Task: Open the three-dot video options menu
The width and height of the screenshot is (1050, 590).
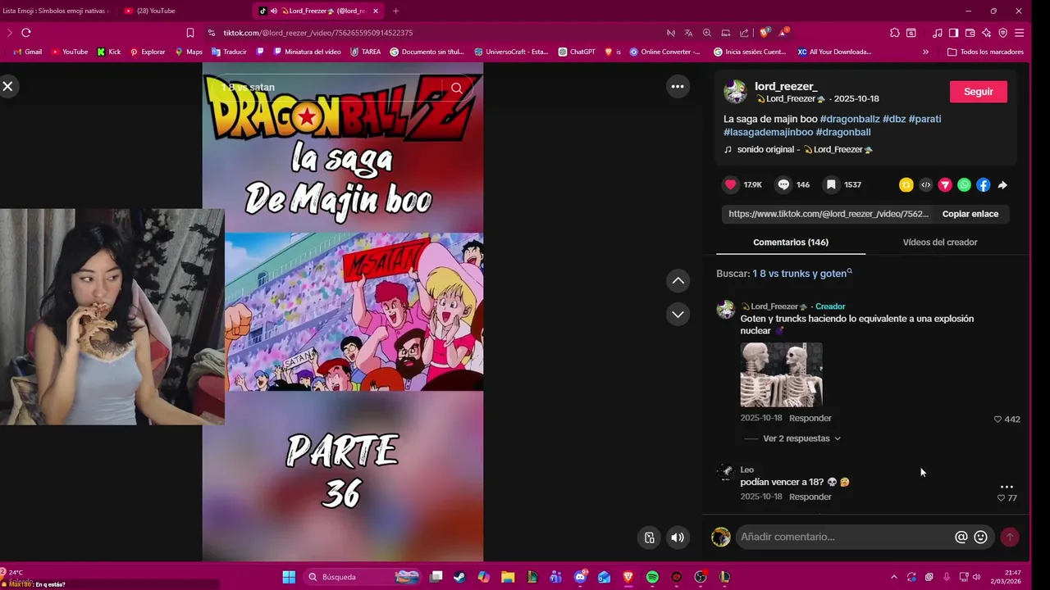Action: click(x=678, y=87)
